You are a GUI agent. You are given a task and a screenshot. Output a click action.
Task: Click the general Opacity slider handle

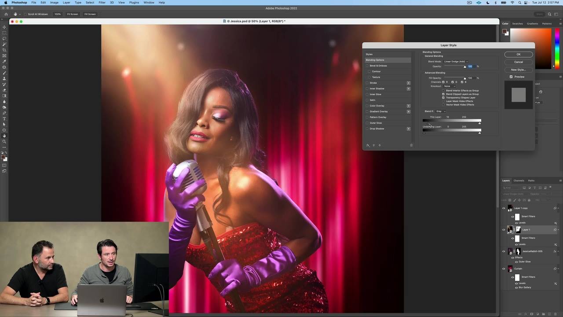coord(465,67)
